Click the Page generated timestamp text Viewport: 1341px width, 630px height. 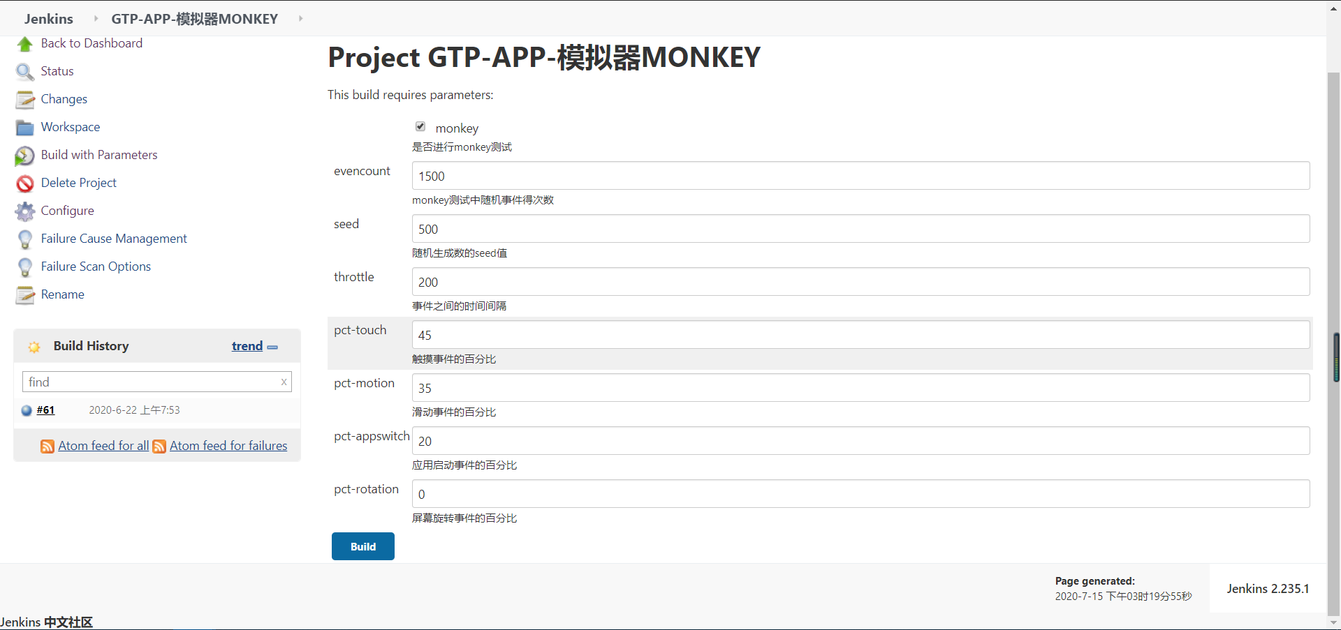pos(1123,597)
